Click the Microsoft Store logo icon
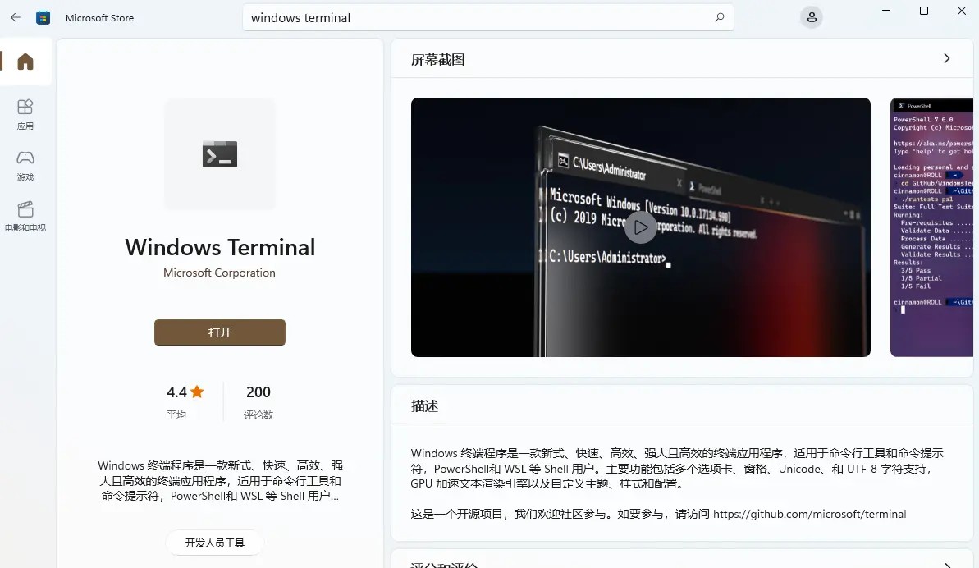The height and width of the screenshot is (568, 979). pos(43,16)
